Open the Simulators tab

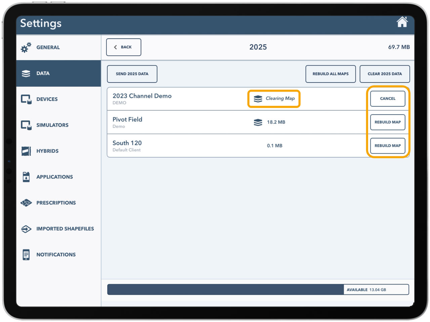(x=58, y=125)
